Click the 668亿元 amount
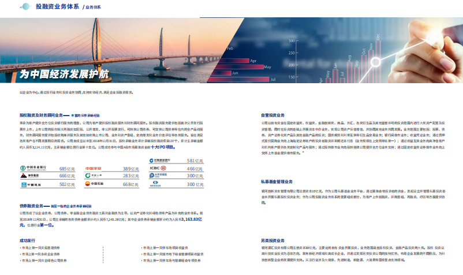Viewport: 463px width, 275px height. 131,184
